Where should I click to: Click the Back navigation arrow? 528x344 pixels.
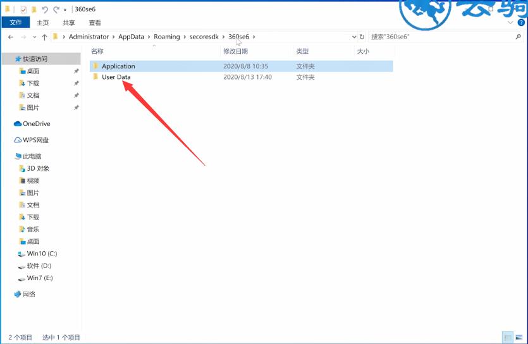[11, 37]
